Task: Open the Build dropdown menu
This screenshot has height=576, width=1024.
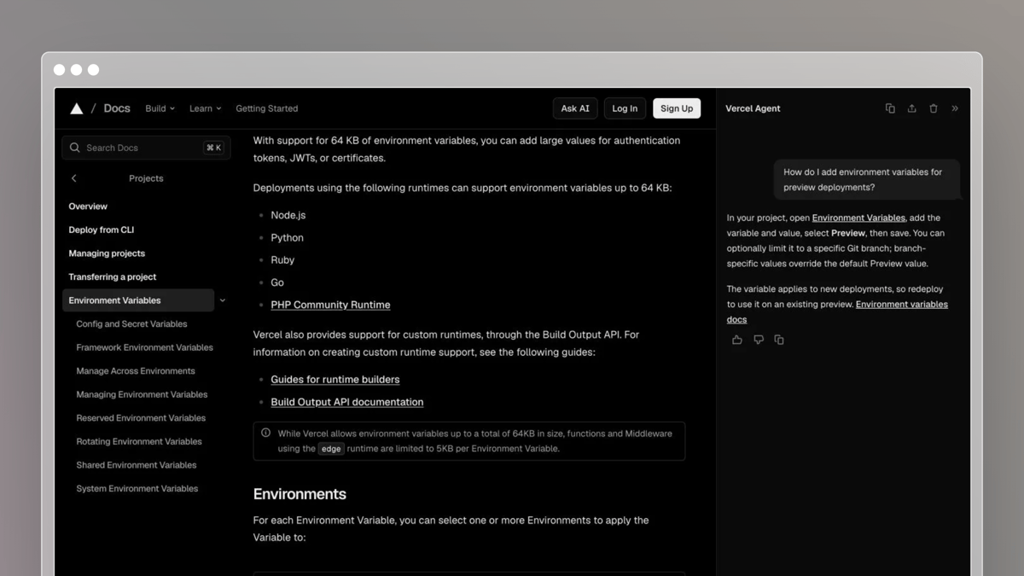Action: [160, 108]
